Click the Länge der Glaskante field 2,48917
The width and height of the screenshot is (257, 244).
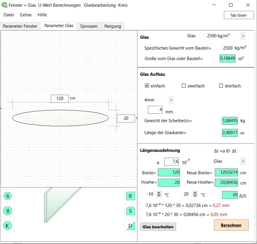[230, 133]
